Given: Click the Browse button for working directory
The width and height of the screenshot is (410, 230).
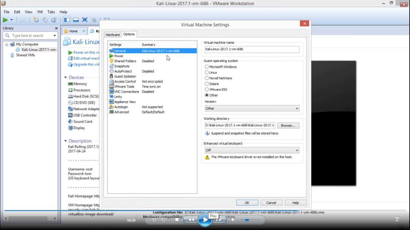Looking at the screenshot, I should 288,125.
